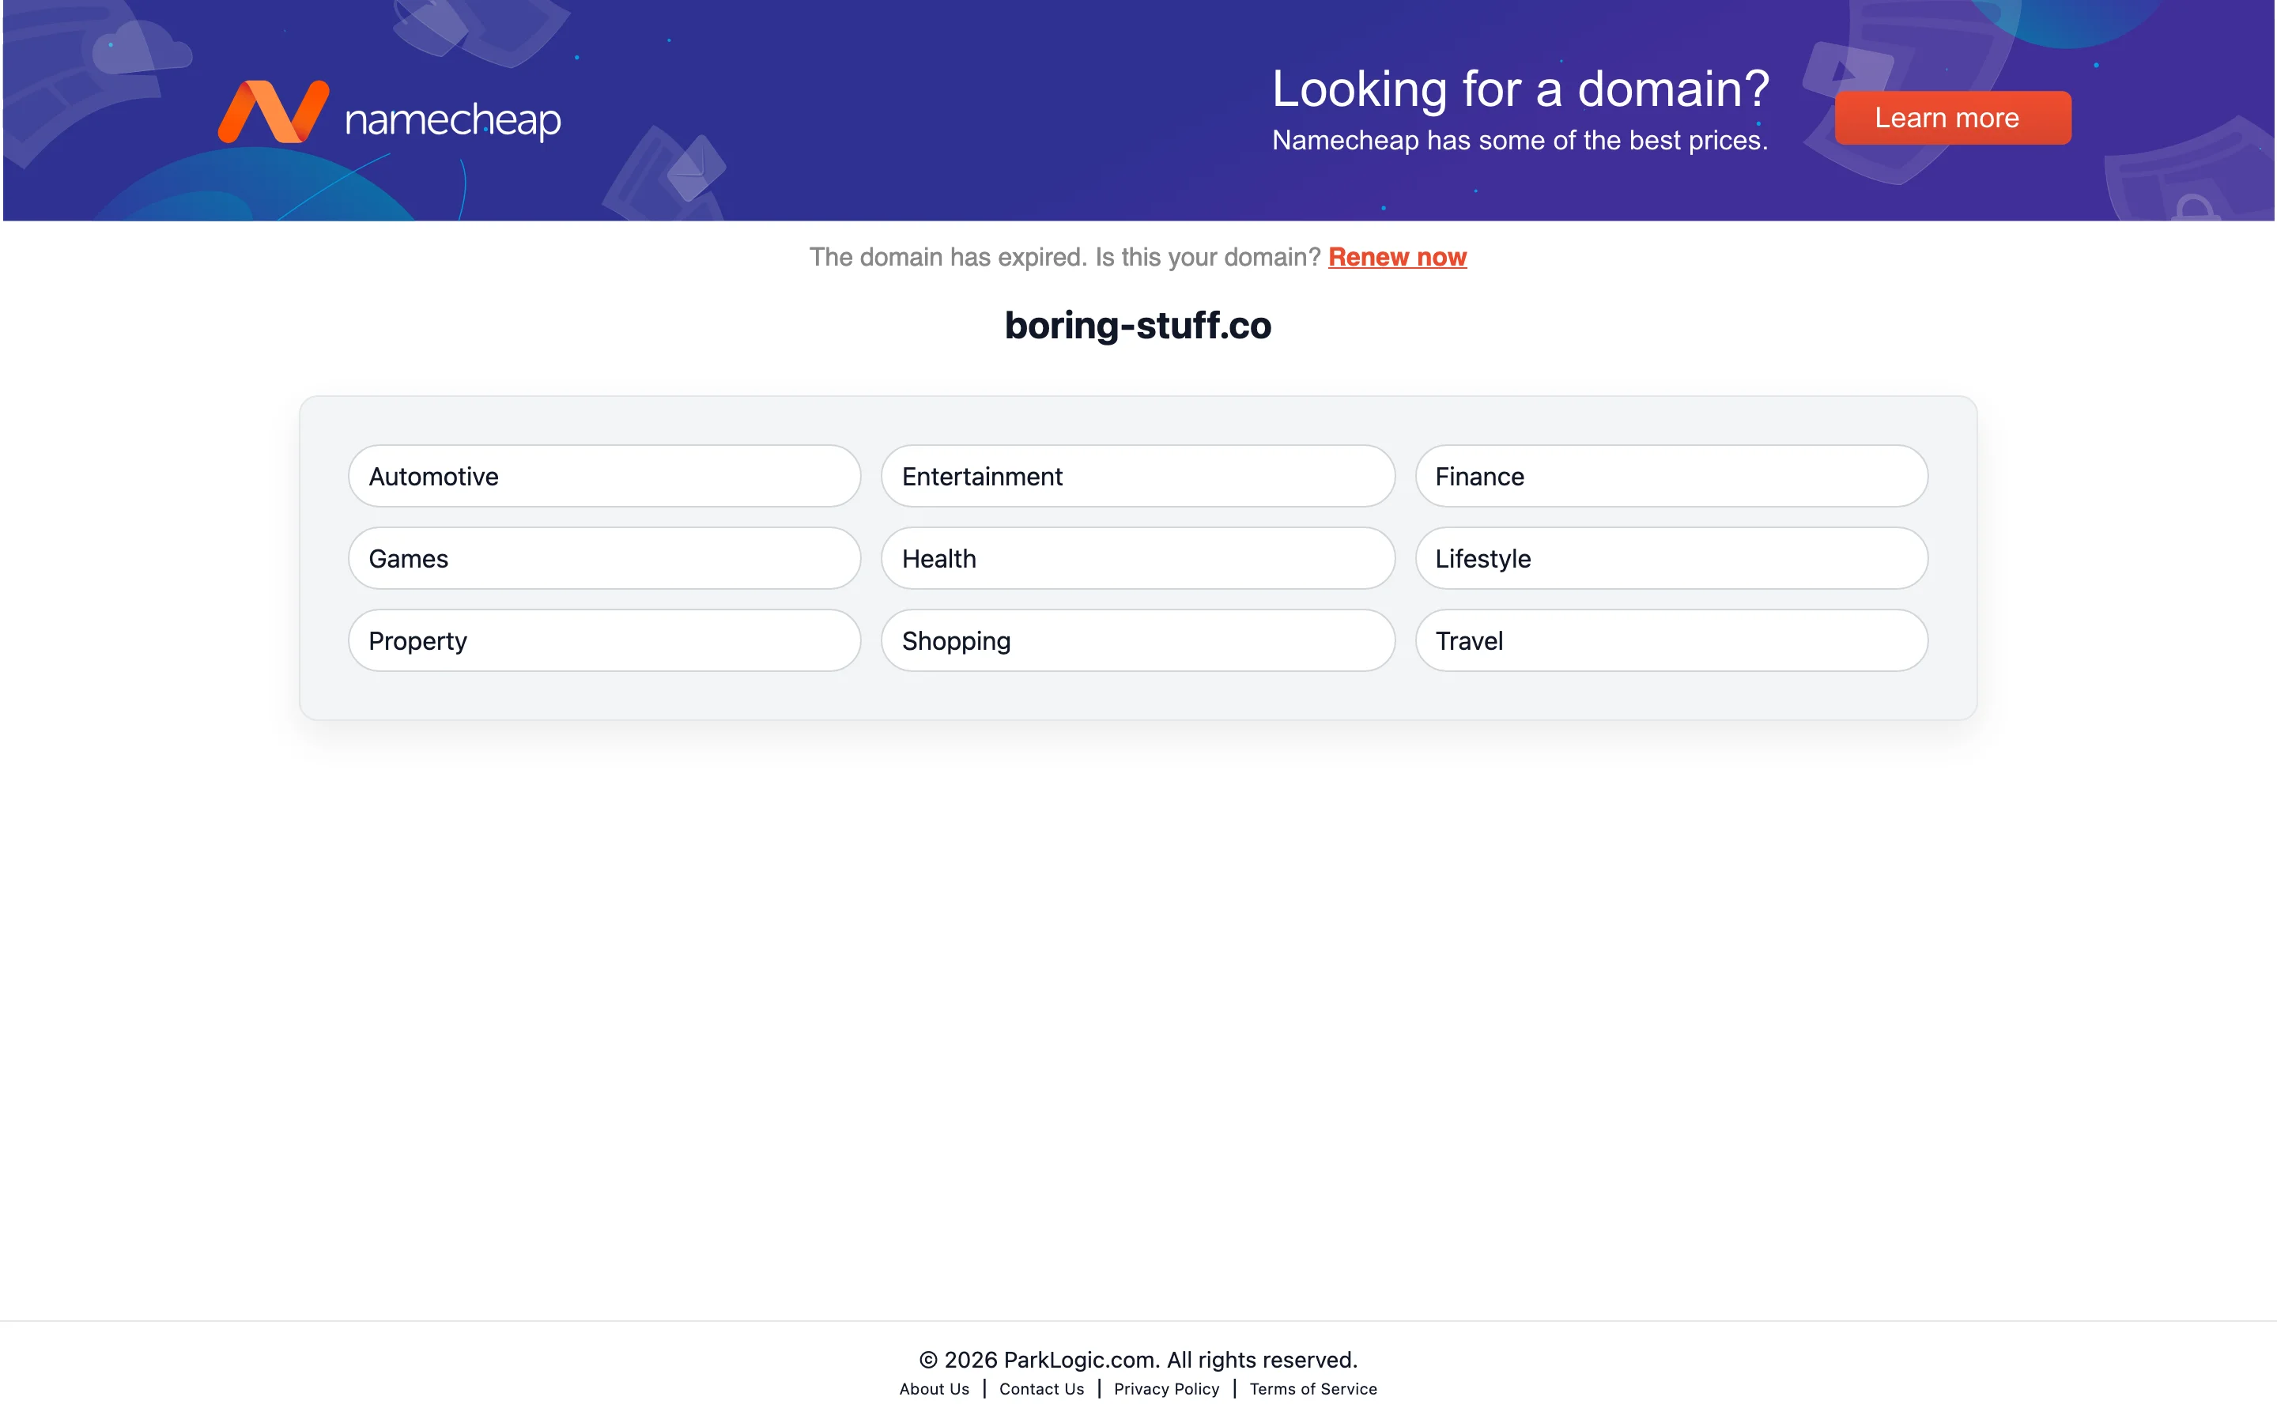Image resolution: width=2277 pixels, height=1423 pixels.
Task: Select the Finance category
Action: [x=1670, y=476]
